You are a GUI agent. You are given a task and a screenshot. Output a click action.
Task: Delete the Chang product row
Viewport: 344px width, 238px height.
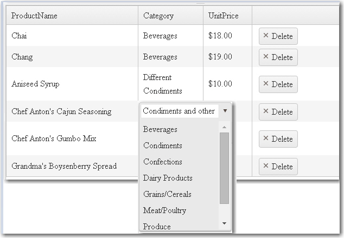(278, 57)
